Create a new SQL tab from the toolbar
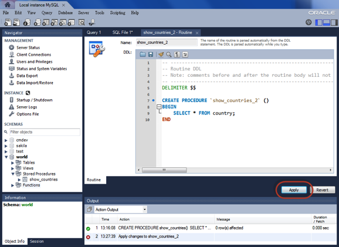 (8, 22)
